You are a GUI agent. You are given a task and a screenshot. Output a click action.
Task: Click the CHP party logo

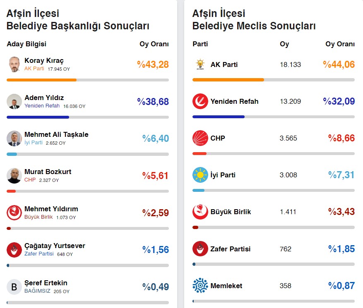[200, 138]
